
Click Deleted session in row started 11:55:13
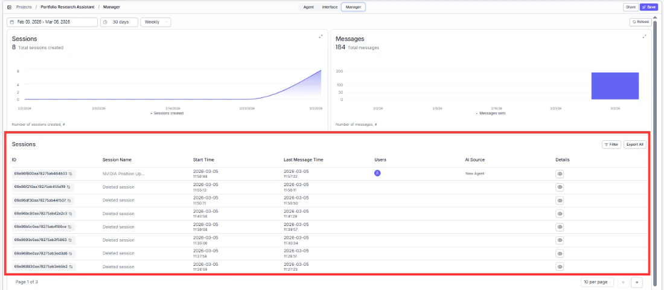click(x=118, y=187)
